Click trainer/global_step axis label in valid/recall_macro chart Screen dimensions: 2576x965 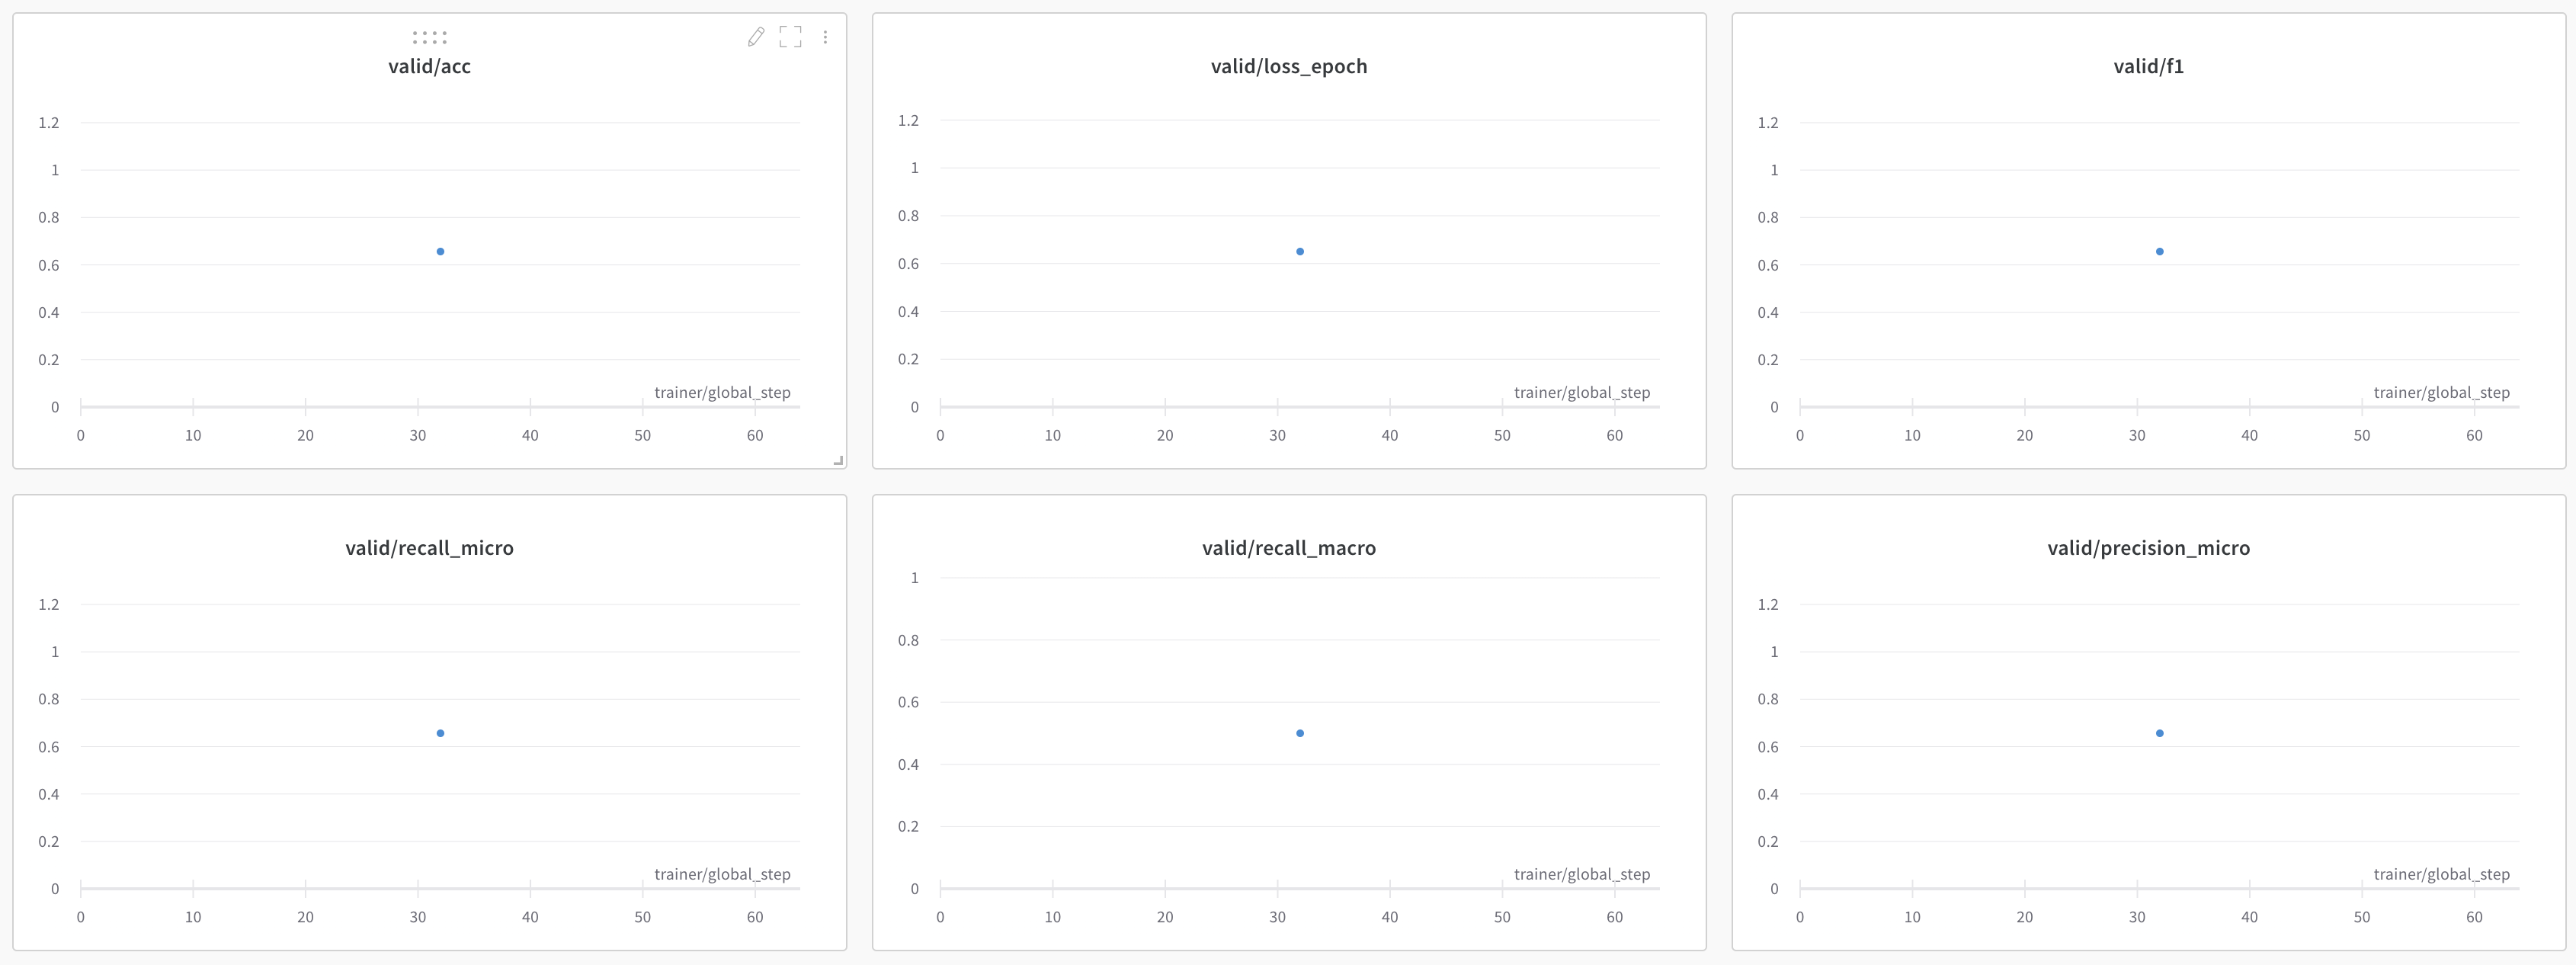[x=1581, y=875]
